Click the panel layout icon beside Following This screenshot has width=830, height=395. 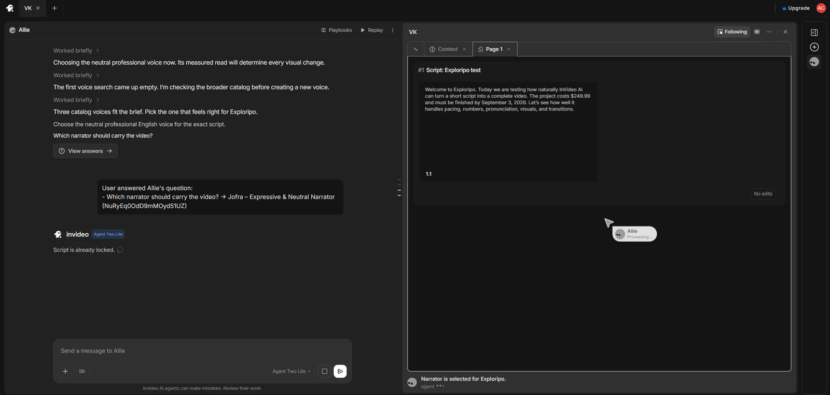point(757,32)
